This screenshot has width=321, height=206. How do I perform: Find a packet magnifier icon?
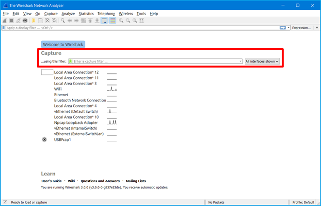(x=63, y=20)
